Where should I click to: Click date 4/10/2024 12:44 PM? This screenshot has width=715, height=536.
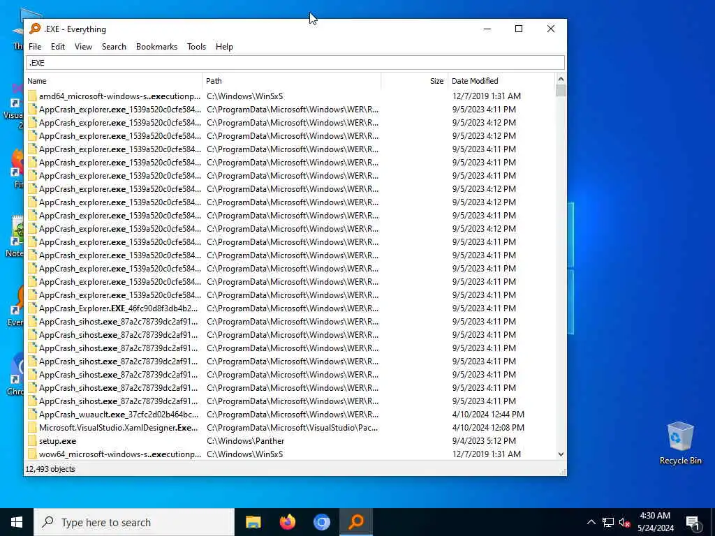[x=488, y=415]
